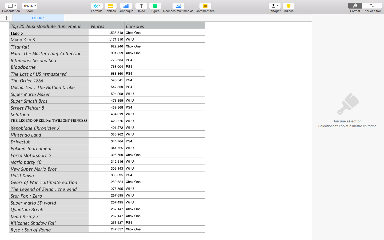The height and width of the screenshot is (240, 384).
Task: Select The Last of US remastered cell
Action: [x=49, y=73]
